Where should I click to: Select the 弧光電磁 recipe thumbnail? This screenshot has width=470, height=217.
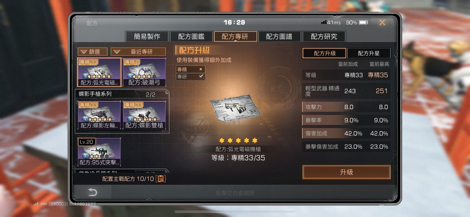(x=99, y=72)
